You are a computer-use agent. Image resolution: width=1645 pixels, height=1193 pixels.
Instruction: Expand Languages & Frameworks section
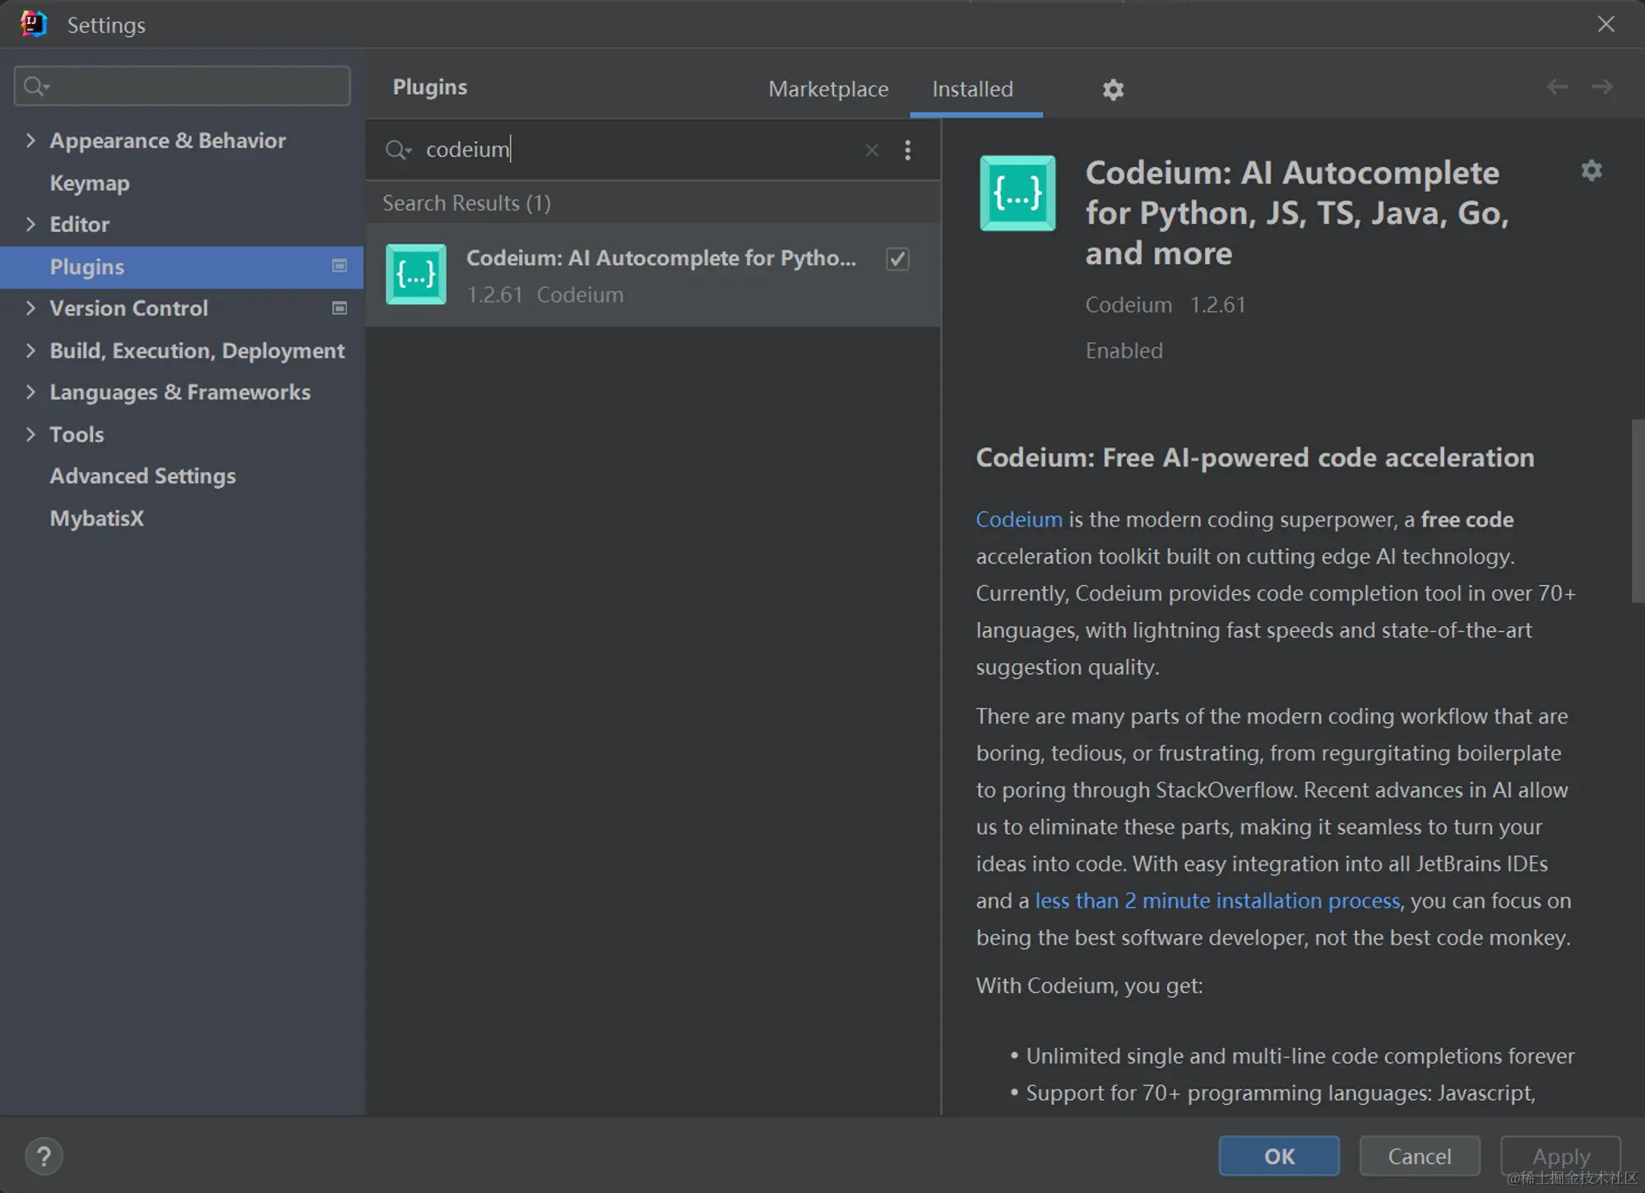click(x=30, y=392)
